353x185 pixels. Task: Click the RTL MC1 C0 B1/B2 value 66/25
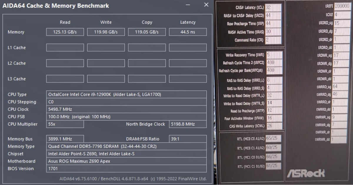pos(273,157)
